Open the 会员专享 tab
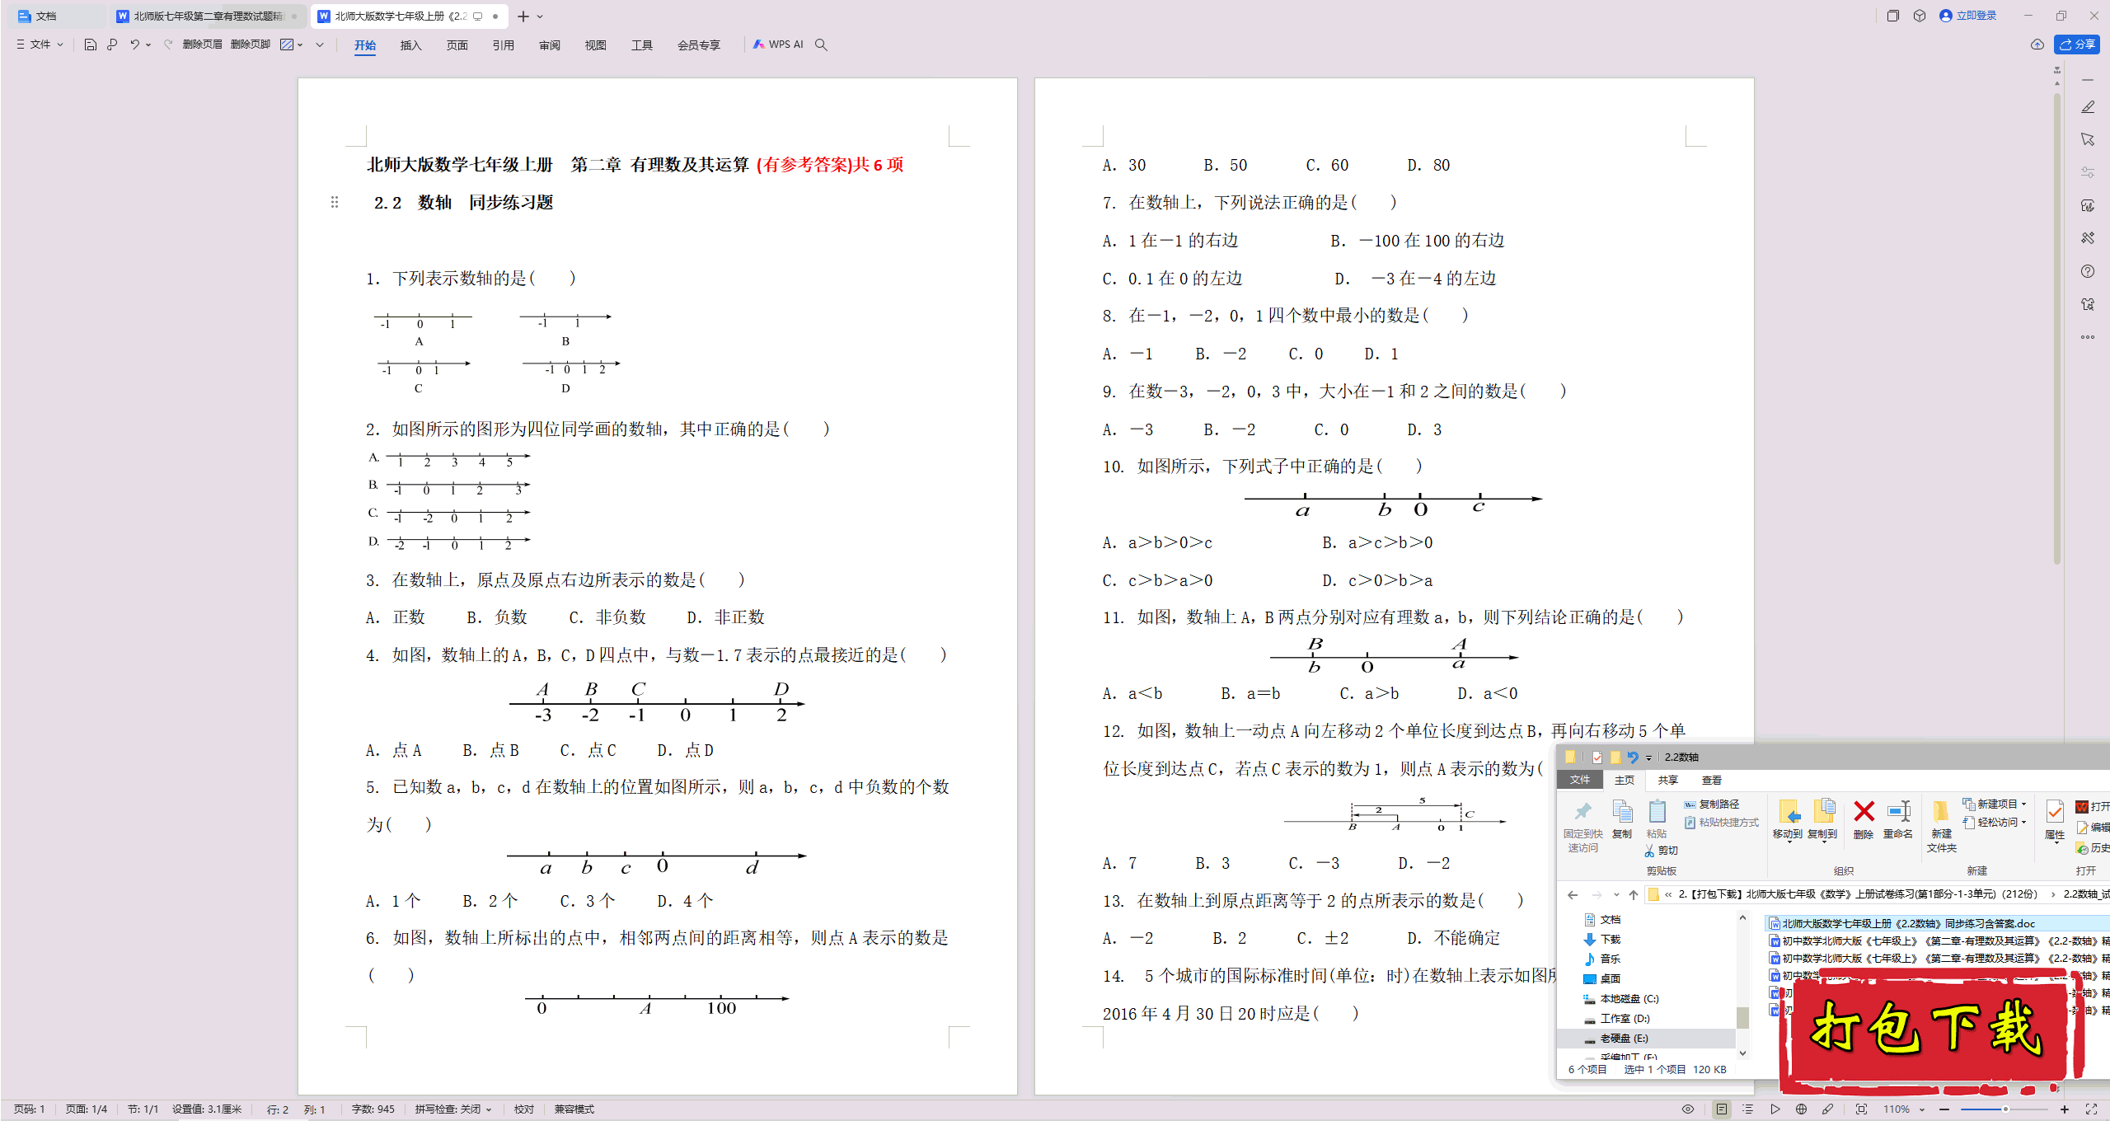Image resolution: width=2110 pixels, height=1121 pixels. pos(699,45)
